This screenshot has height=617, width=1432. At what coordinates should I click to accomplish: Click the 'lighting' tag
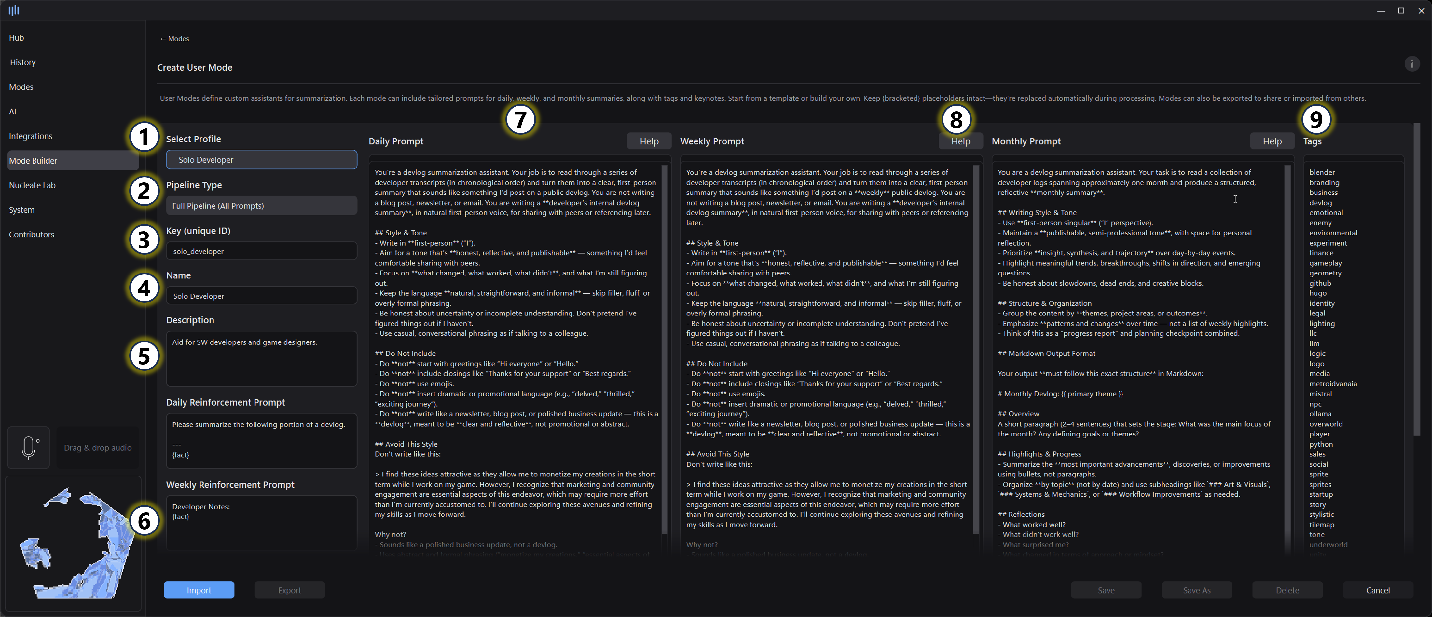click(1322, 324)
